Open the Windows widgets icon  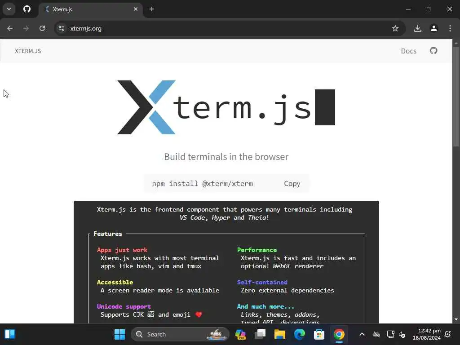[x=10, y=334]
